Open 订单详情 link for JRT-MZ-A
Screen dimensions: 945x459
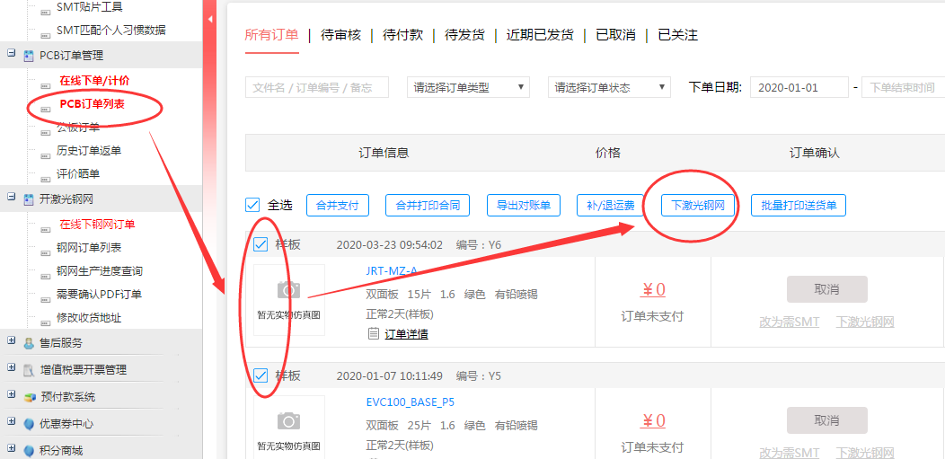click(x=406, y=334)
